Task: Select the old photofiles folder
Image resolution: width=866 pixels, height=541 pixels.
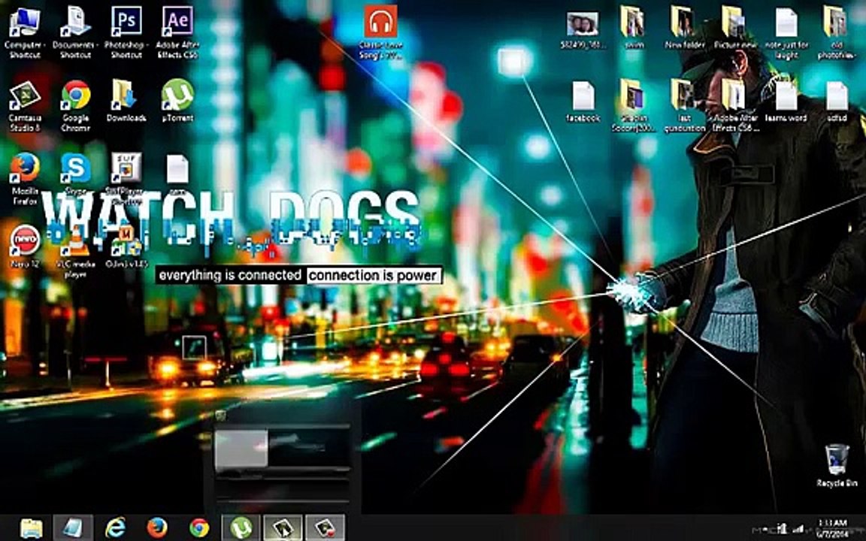Action: [837, 32]
